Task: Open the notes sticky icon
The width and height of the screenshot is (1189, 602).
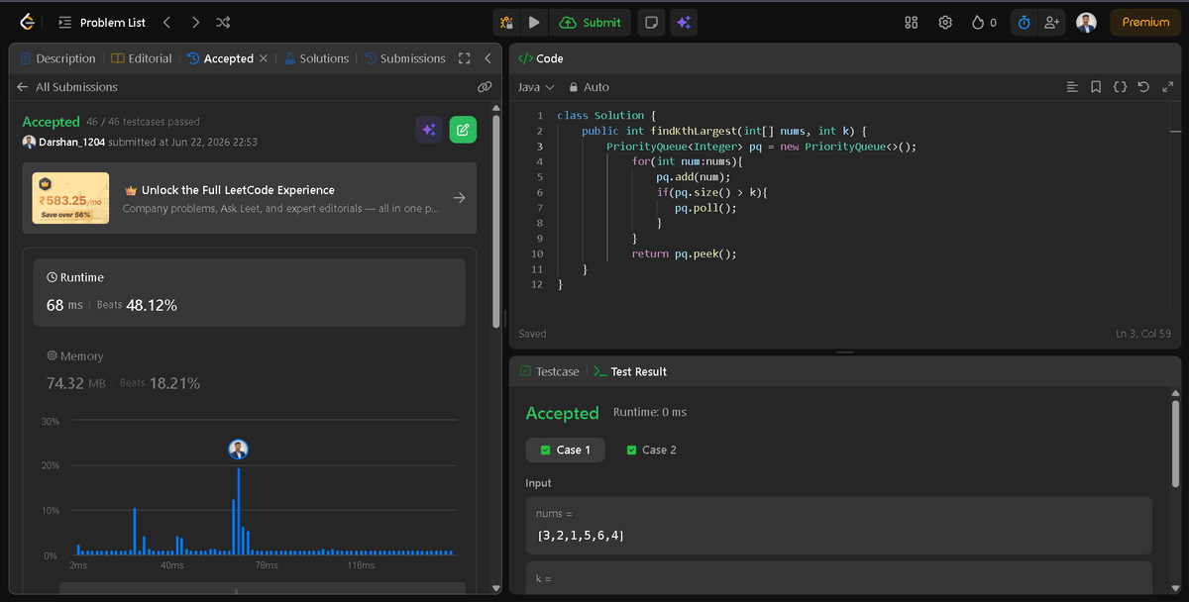Action: pos(650,22)
